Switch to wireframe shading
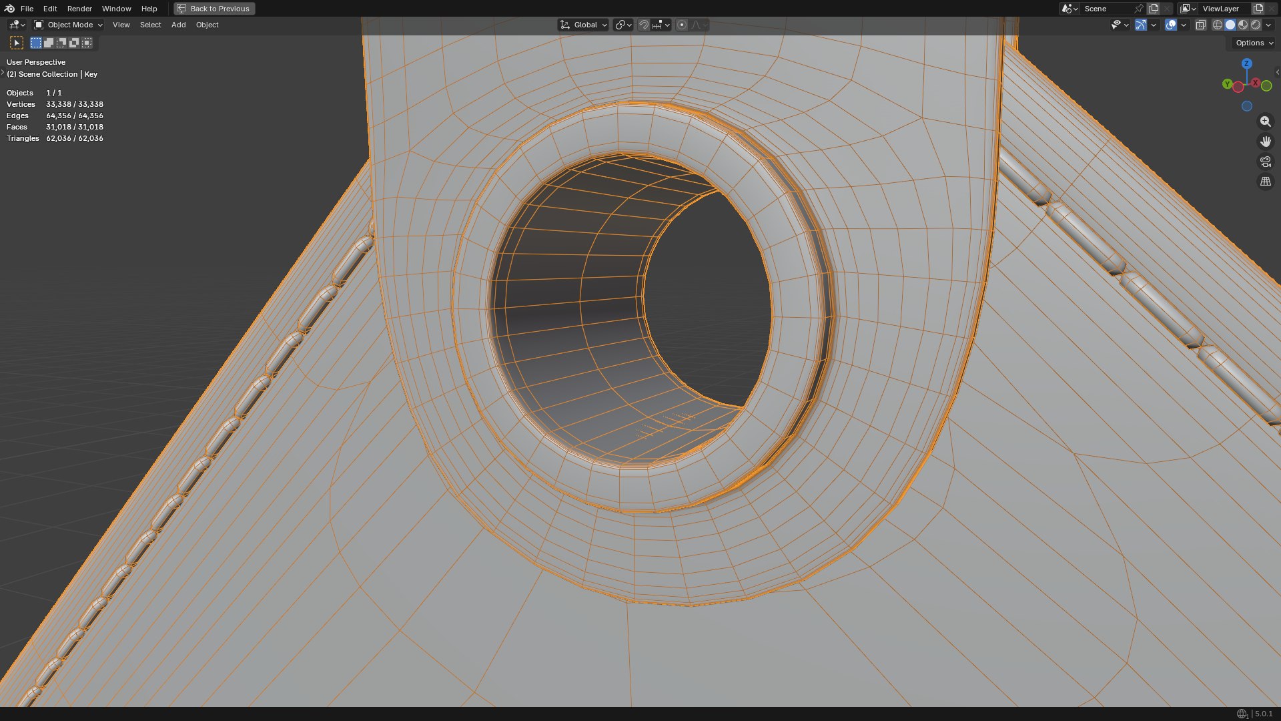1281x721 pixels. click(x=1218, y=25)
